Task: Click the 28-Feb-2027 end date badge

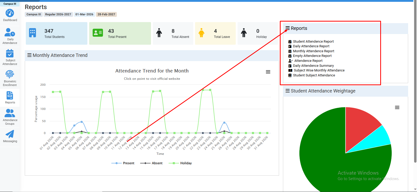Action: [x=106, y=15]
